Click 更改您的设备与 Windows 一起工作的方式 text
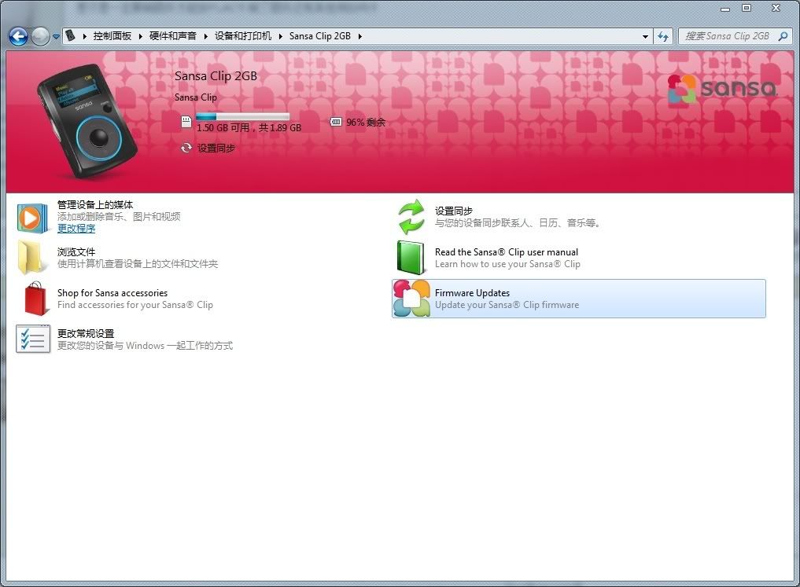 tap(145, 346)
